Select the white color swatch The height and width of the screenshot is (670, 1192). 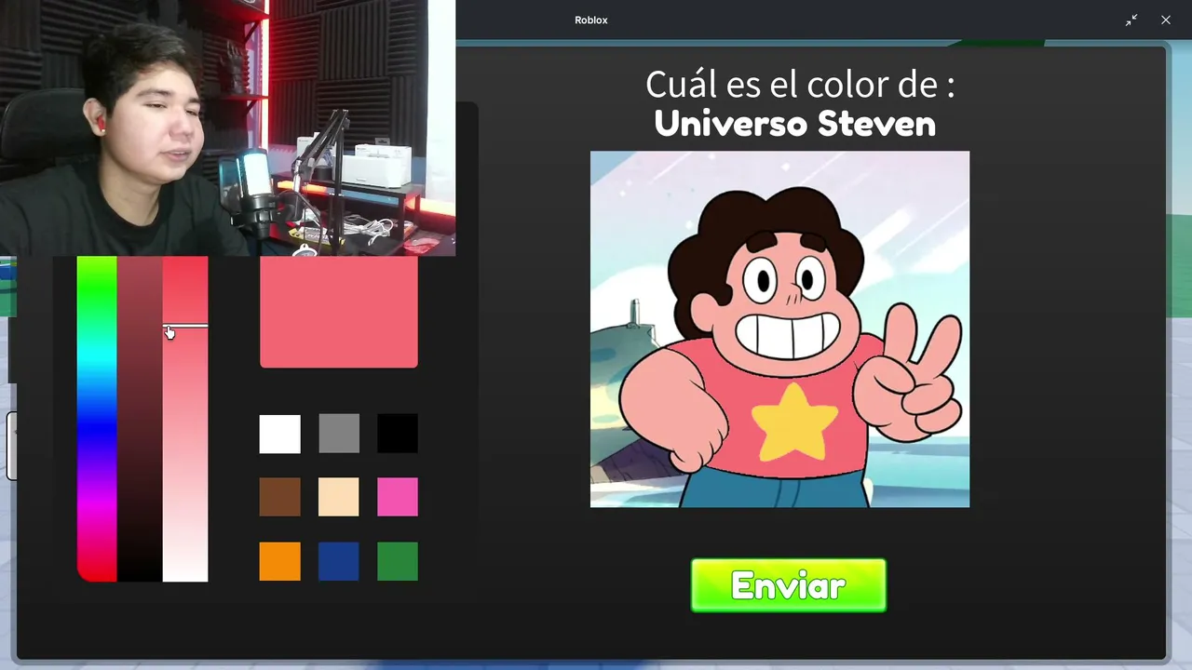coord(280,434)
